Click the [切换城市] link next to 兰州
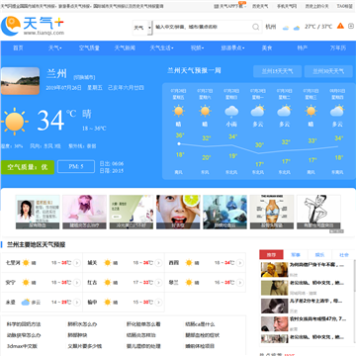 [x=84, y=77]
